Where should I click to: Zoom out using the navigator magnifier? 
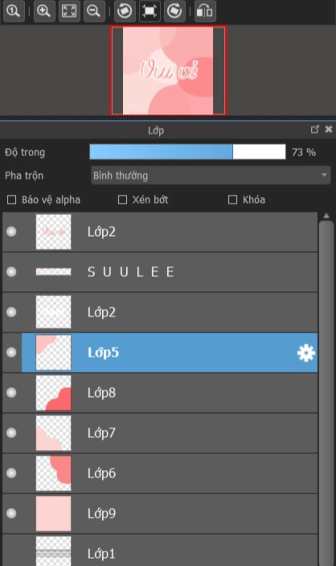point(94,11)
